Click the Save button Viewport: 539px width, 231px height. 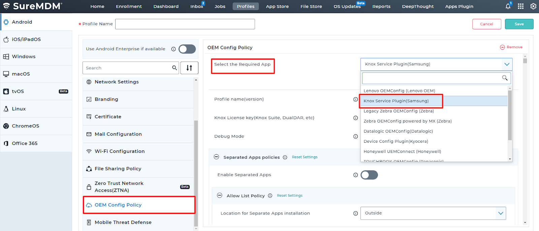(x=519, y=24)
